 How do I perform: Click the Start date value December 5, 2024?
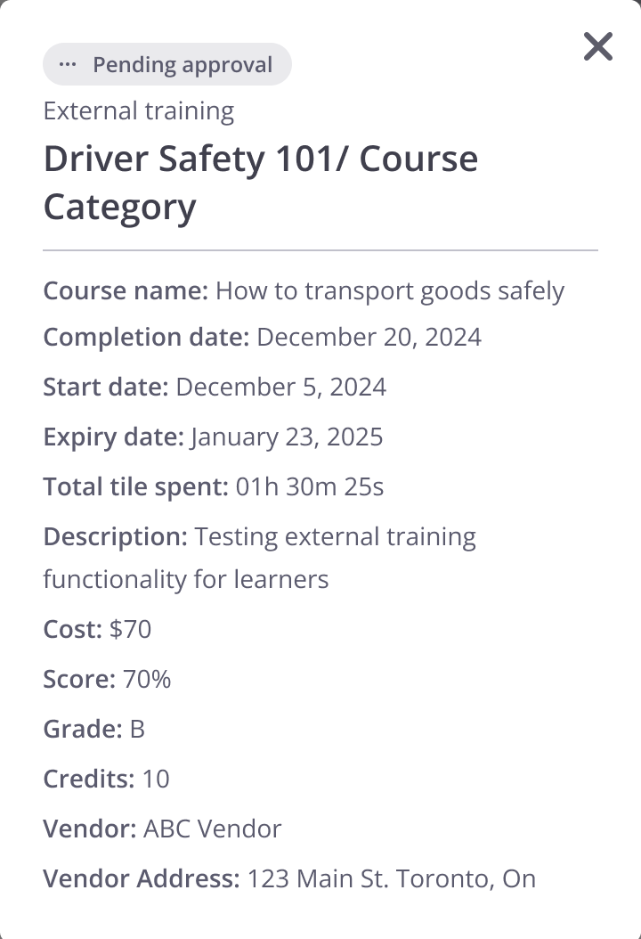click(x=281, y=388)
